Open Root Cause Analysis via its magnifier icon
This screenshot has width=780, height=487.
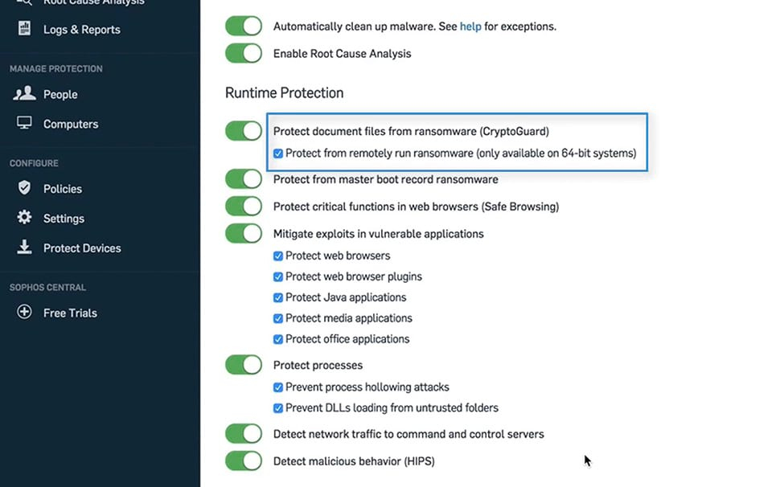pyautogui.click(x=24, y=3)
